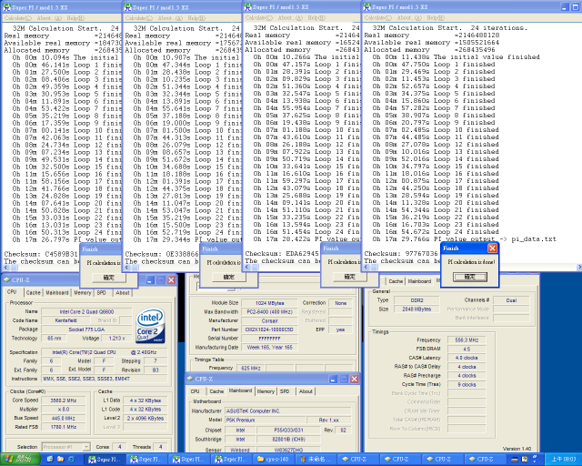Click 確定 in Finish dialog over checksum EDA62945
This screenshot has width=582, height=466.
349,277
